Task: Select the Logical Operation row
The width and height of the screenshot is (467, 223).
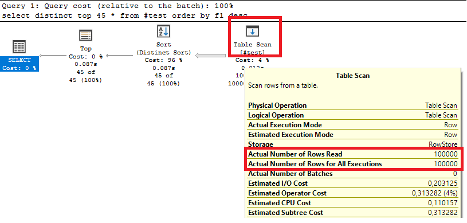Action: [352, 115]
